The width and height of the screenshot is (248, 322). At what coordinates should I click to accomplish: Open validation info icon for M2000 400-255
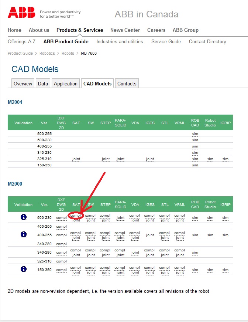24,234
